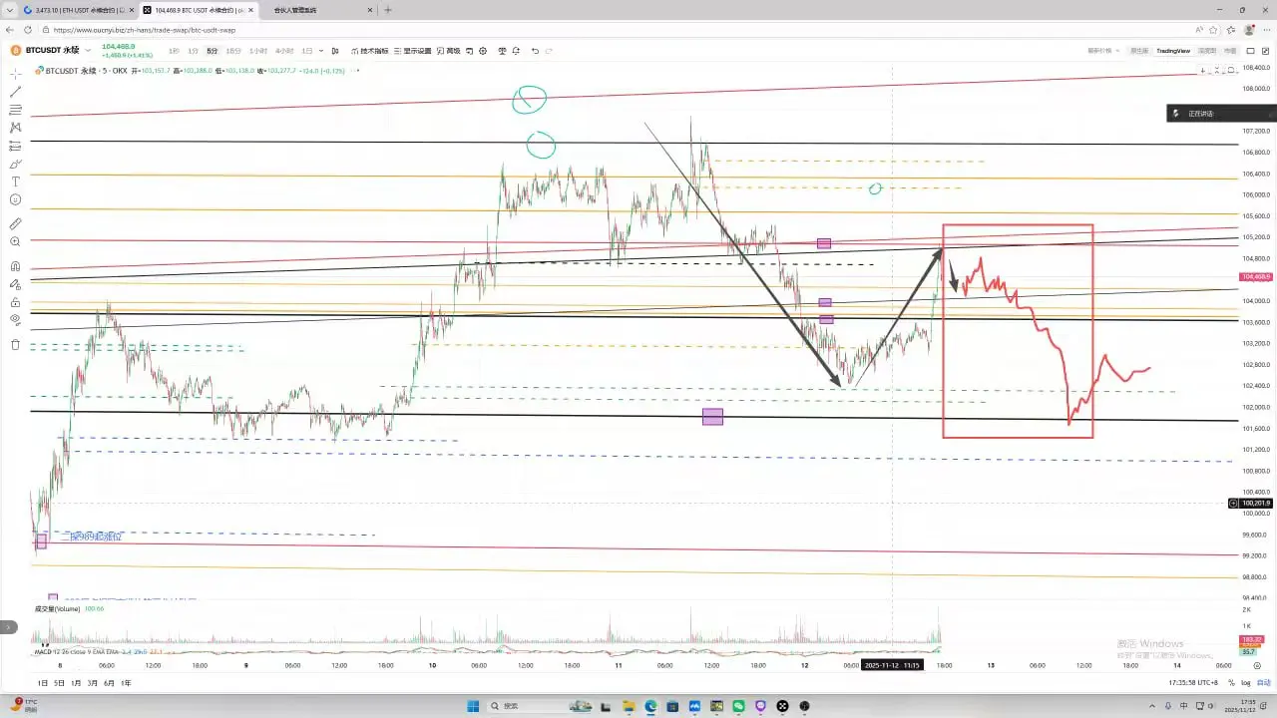Select the text annotation tool

[x=15, y=181]
